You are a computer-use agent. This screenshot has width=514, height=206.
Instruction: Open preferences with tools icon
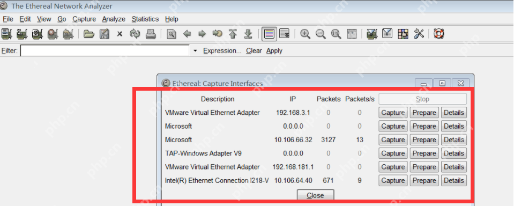(x=419, y=34)
